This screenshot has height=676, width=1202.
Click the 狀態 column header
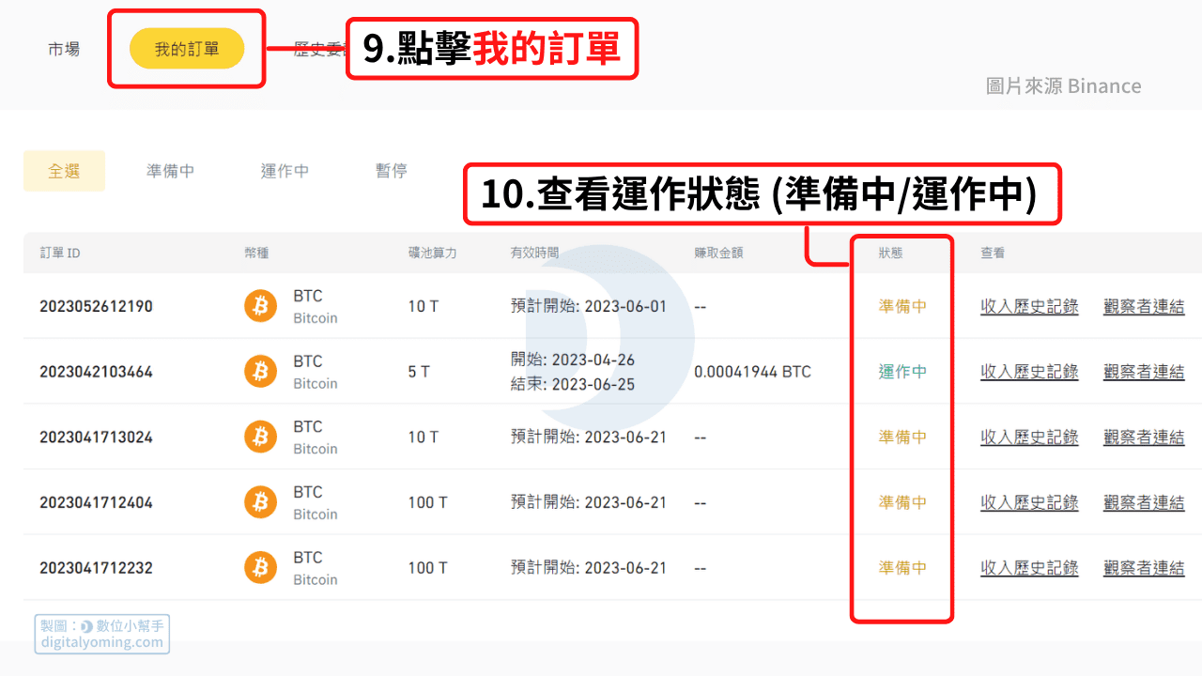[890, 253]
